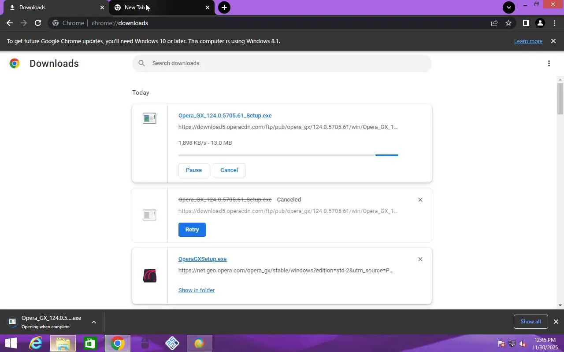Open the OperaGXSetup.exe file link
Image resolution: width=564 pixels, height=352 pixels.
click(x=203, y=259)
